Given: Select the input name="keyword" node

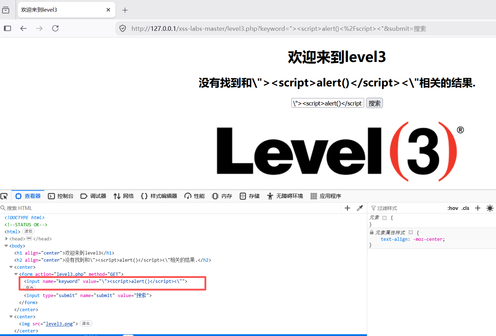Looking at the screenshot, I should pos(106,281).
